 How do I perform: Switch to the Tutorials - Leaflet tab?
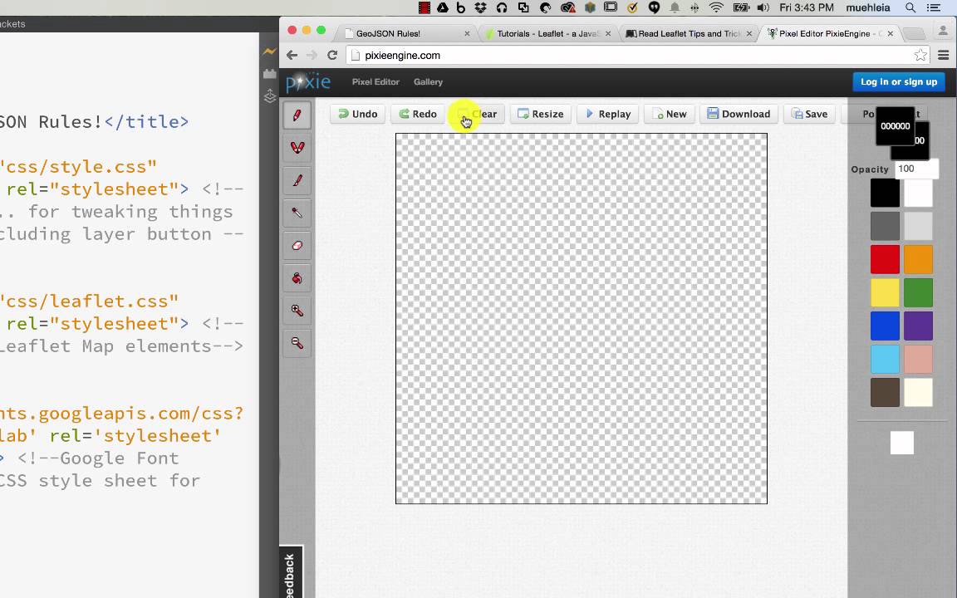click(x=548, y=33)
